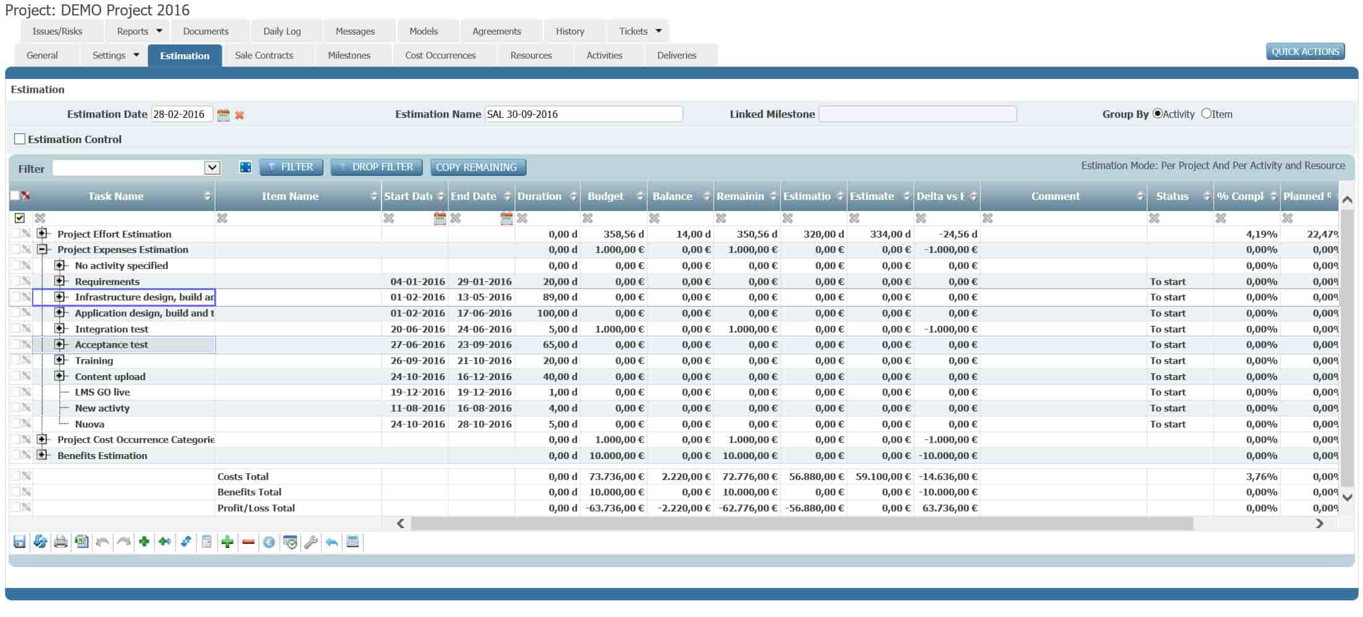
Task: Clear Estimation Date with the red X icon
Action: [x=240, y=115]
